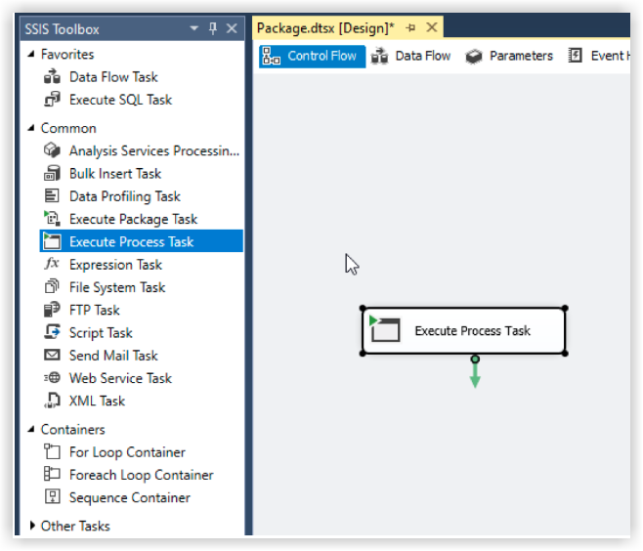Click the Web Service Task globe icon
The image size is (643, 551).
pos(52,377)
